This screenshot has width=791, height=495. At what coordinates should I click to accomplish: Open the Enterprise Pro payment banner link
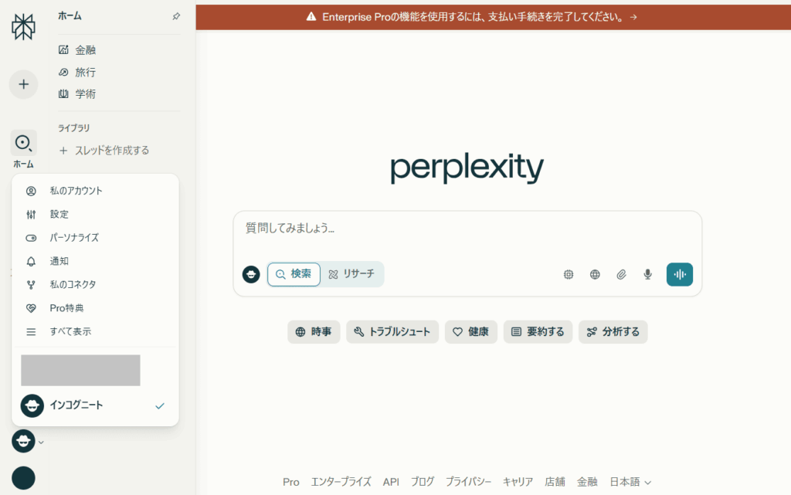coord(472,17)
